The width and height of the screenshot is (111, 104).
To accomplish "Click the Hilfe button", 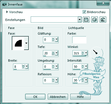I will [80, 97].
